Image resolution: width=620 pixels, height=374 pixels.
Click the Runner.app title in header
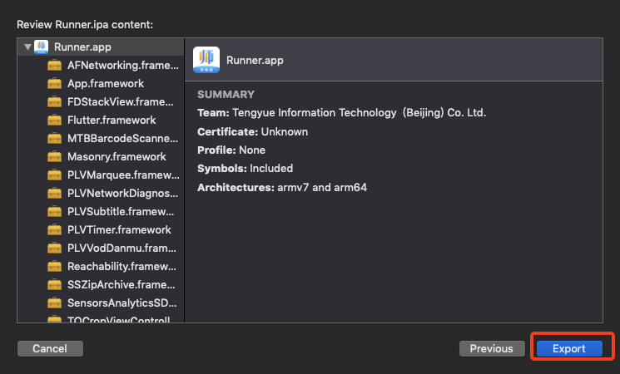pos(255,61)
